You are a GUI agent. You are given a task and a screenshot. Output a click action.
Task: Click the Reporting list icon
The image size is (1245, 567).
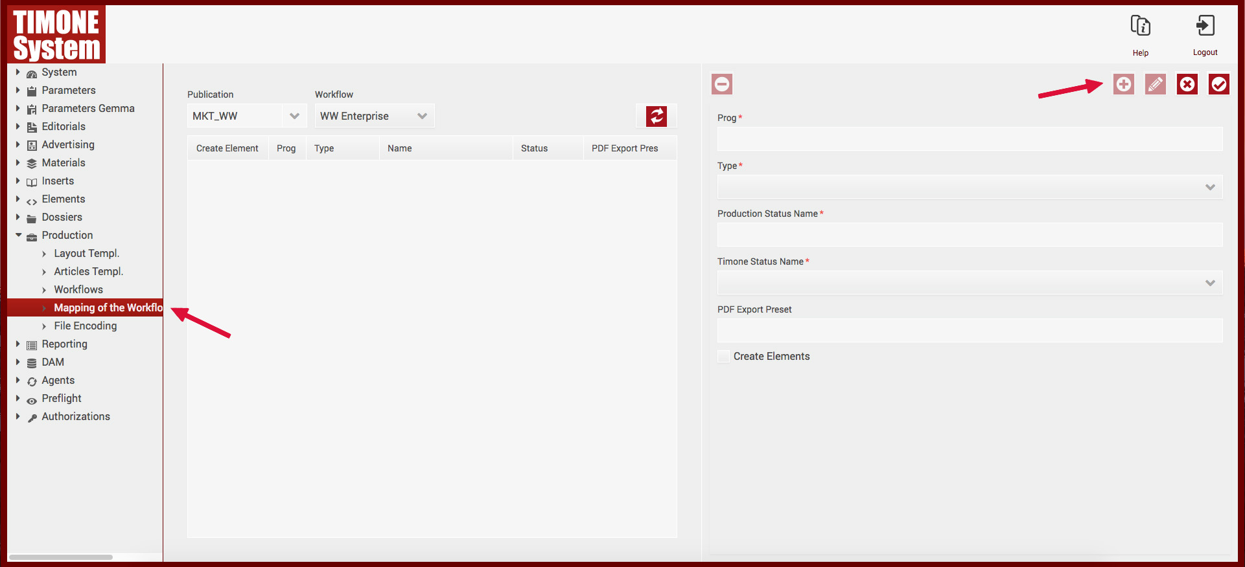click(32, 345)
